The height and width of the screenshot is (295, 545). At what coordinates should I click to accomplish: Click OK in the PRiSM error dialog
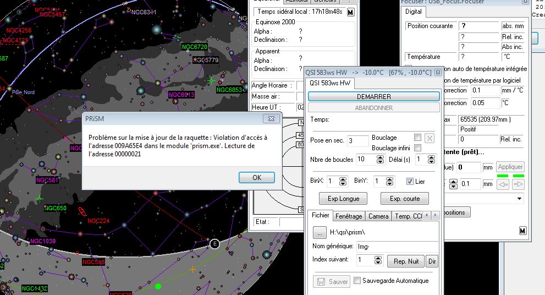point(256,178)
